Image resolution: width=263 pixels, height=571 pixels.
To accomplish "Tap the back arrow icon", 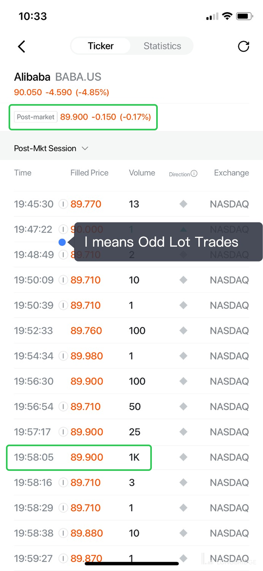I will click(22, 46).
